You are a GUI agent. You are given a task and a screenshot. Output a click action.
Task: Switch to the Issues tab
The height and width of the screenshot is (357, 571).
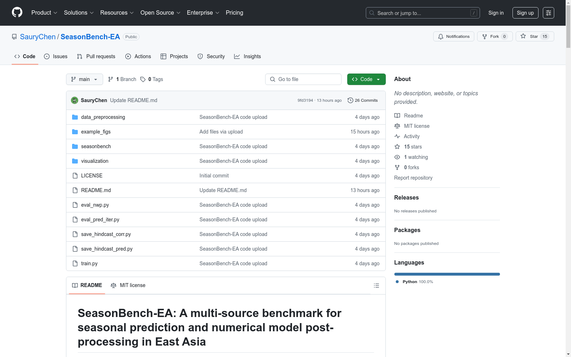coord(56,56)
